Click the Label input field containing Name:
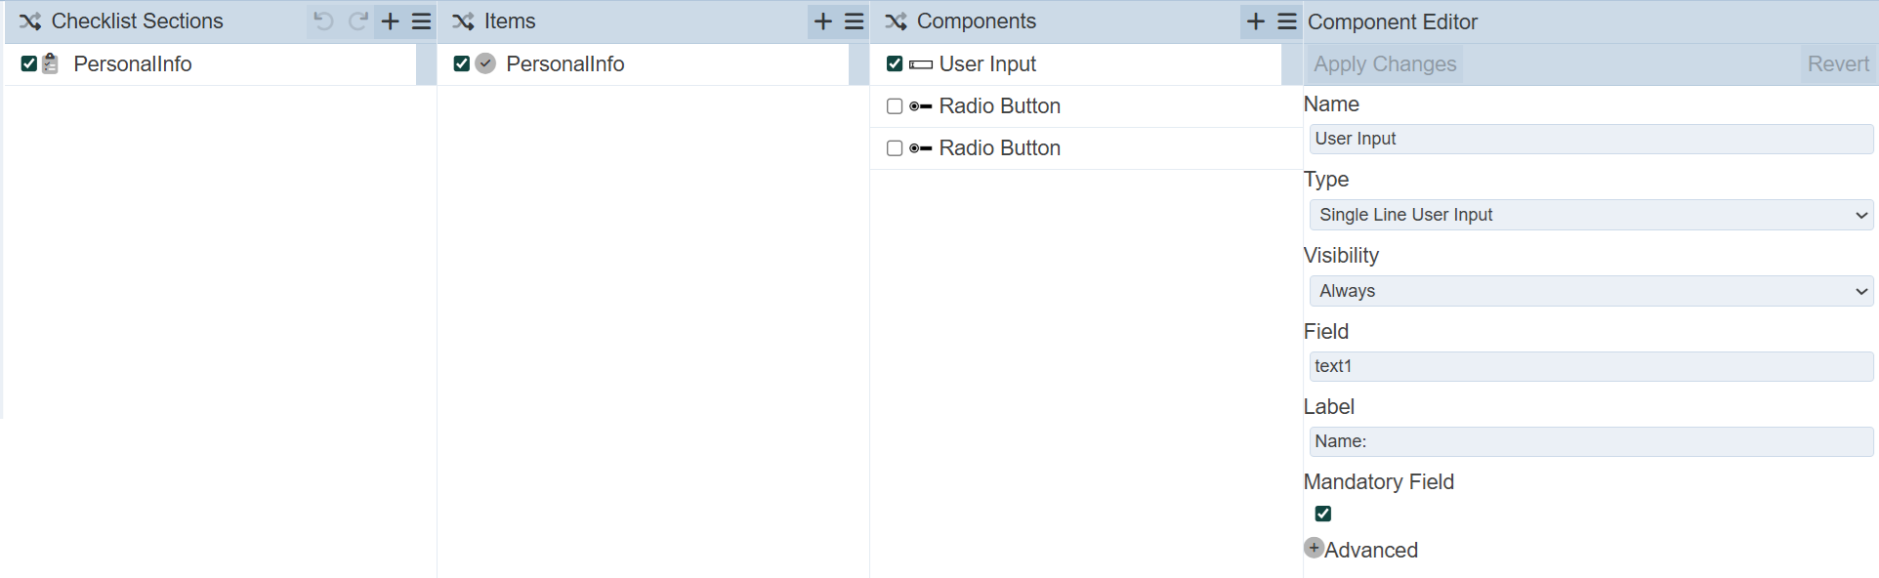The width and height of the screenshot is (1879, 578). click(x=1591, y=441)
